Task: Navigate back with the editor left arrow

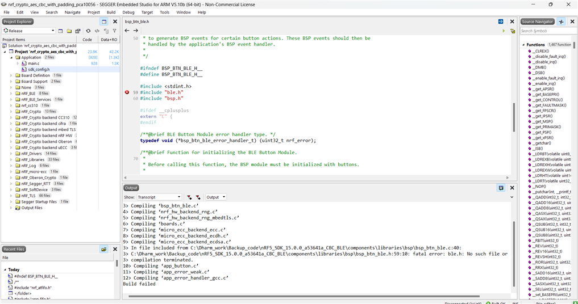Action: coord(127,31)
